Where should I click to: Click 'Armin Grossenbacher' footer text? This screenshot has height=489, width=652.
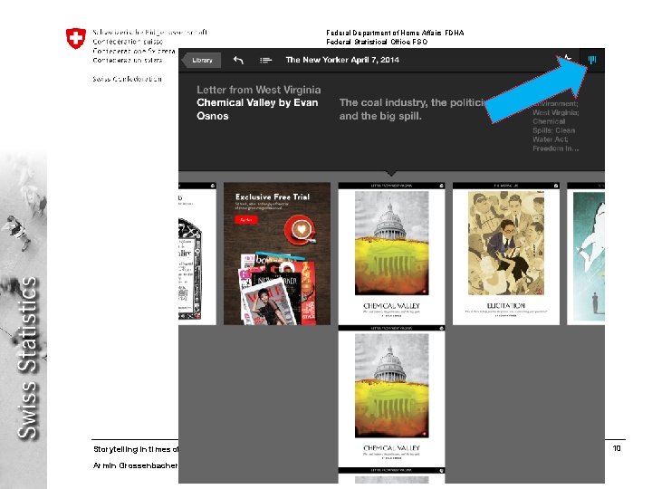[136, 465]
